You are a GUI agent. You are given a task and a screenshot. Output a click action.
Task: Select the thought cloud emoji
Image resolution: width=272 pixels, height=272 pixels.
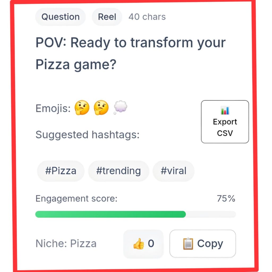tap(120, 107)
